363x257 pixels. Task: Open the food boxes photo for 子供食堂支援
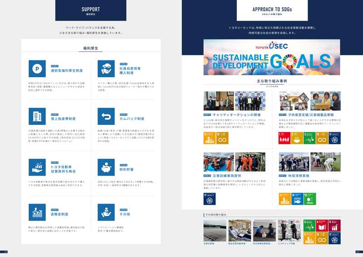tap(294, 101)
